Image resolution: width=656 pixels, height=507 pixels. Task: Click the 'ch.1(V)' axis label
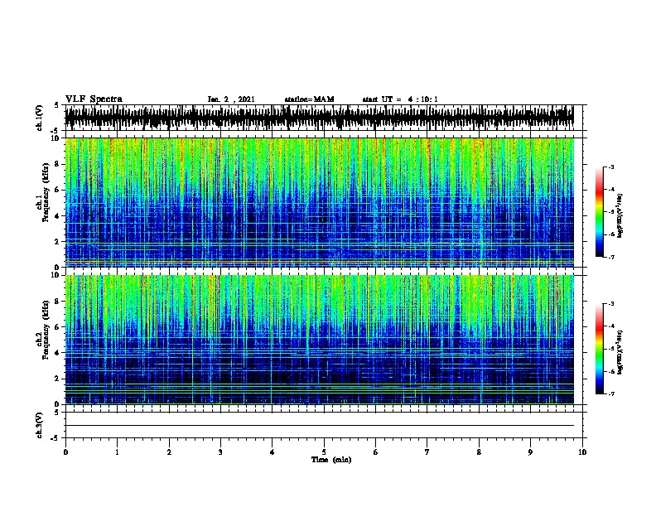pos(39,118)
